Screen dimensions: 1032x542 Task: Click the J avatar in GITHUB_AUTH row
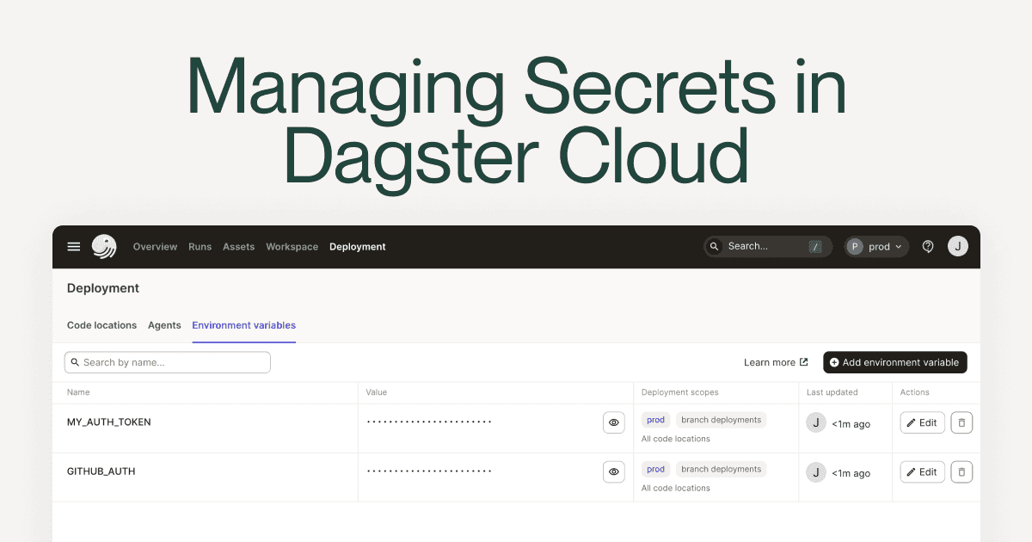[x=815, y=471]
